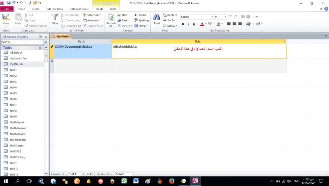Click Path cell C:\My Documents\Rebaz
329x186 pixels.
pyautogui.click(x=83, y=51)
